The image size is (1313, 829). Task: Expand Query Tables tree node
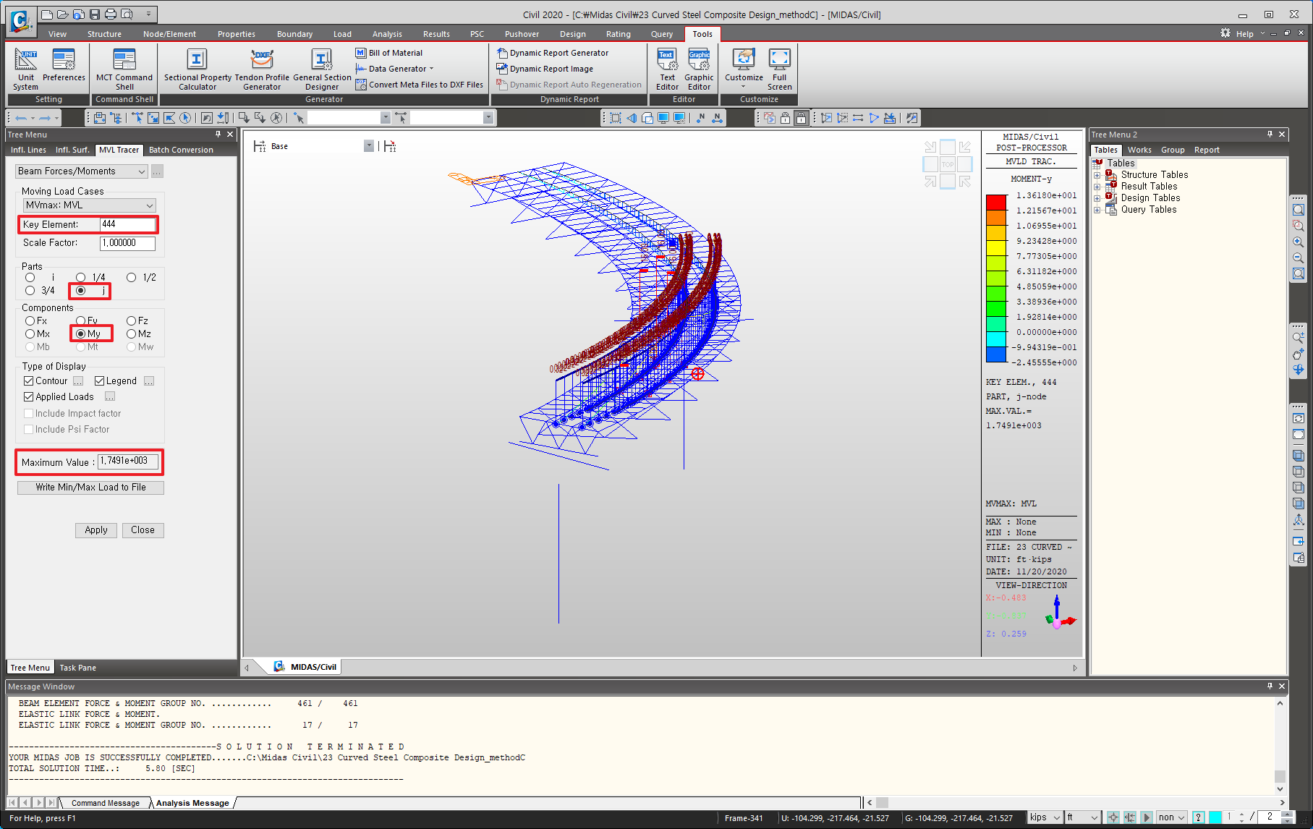[x=1097, y=210]
